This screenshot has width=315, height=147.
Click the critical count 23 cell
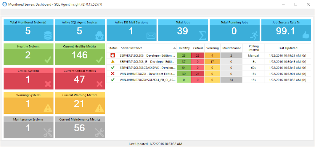click(x=198, y=55)
